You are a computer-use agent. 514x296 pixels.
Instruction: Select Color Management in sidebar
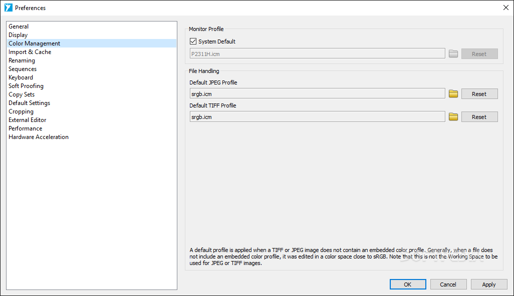[x=92, y=43]
